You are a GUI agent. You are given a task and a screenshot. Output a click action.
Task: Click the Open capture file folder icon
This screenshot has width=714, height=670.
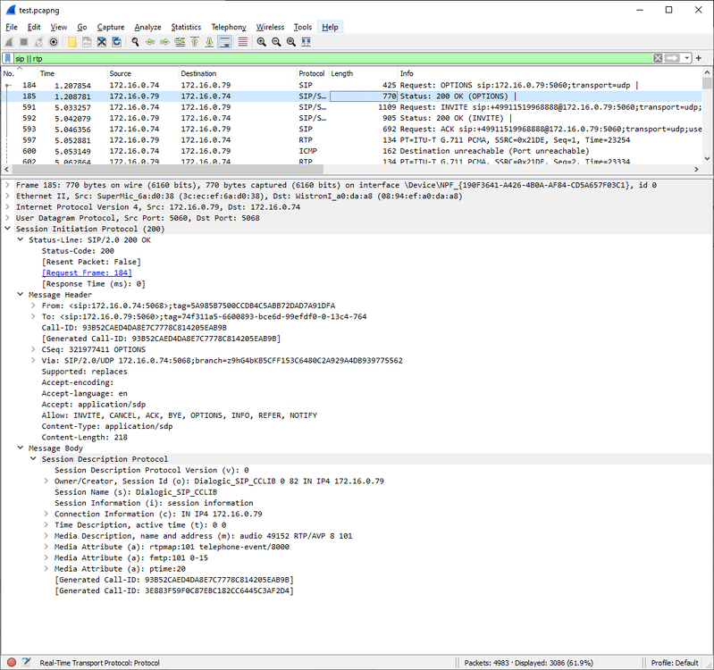(72, 42)
